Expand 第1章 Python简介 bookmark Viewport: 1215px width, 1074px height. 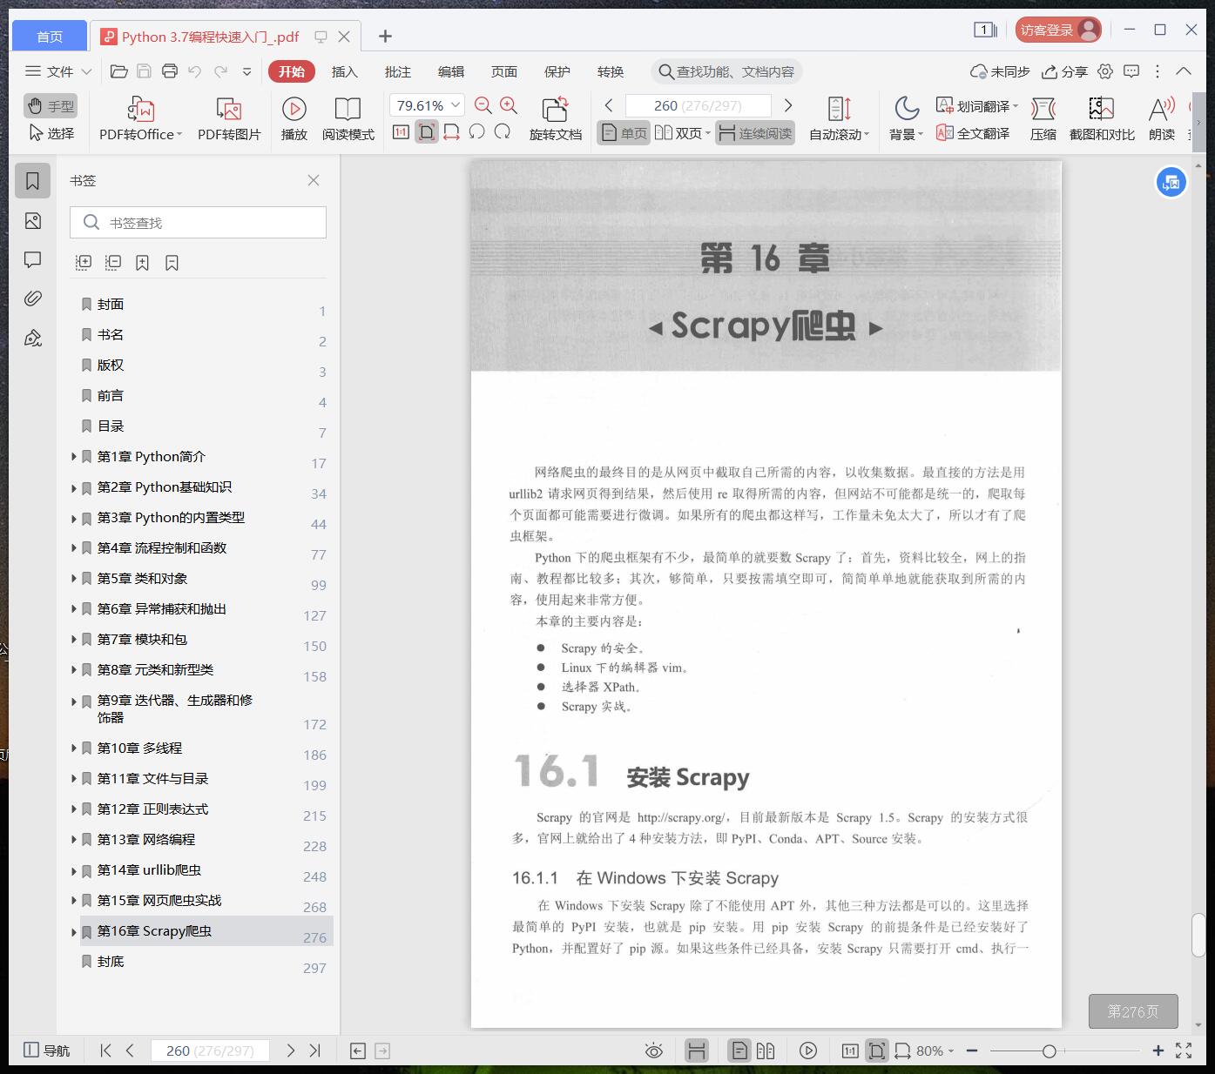coord(74,457)
